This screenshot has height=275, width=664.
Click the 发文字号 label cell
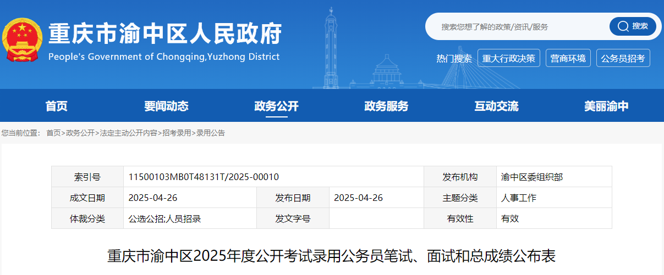coord(293,218)
